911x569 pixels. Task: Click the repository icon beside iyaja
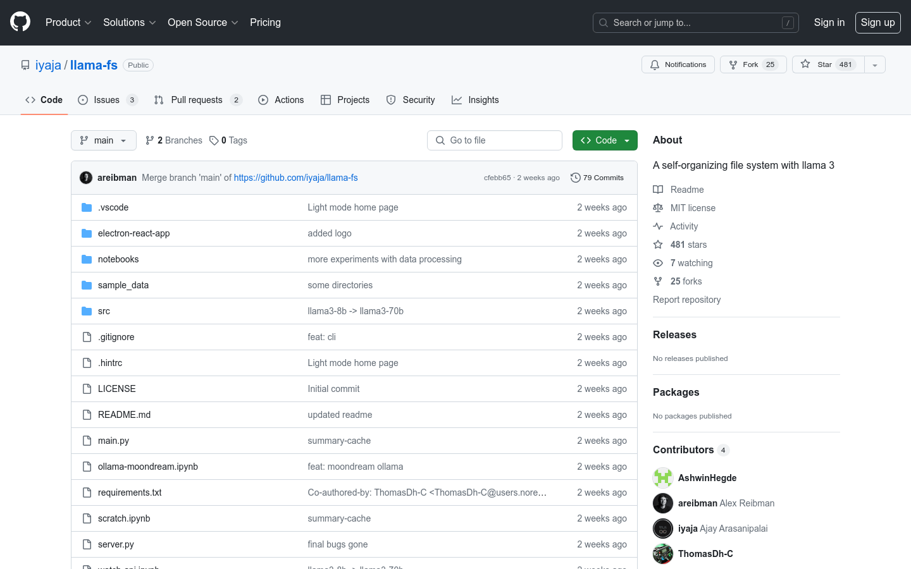point(25,65)
